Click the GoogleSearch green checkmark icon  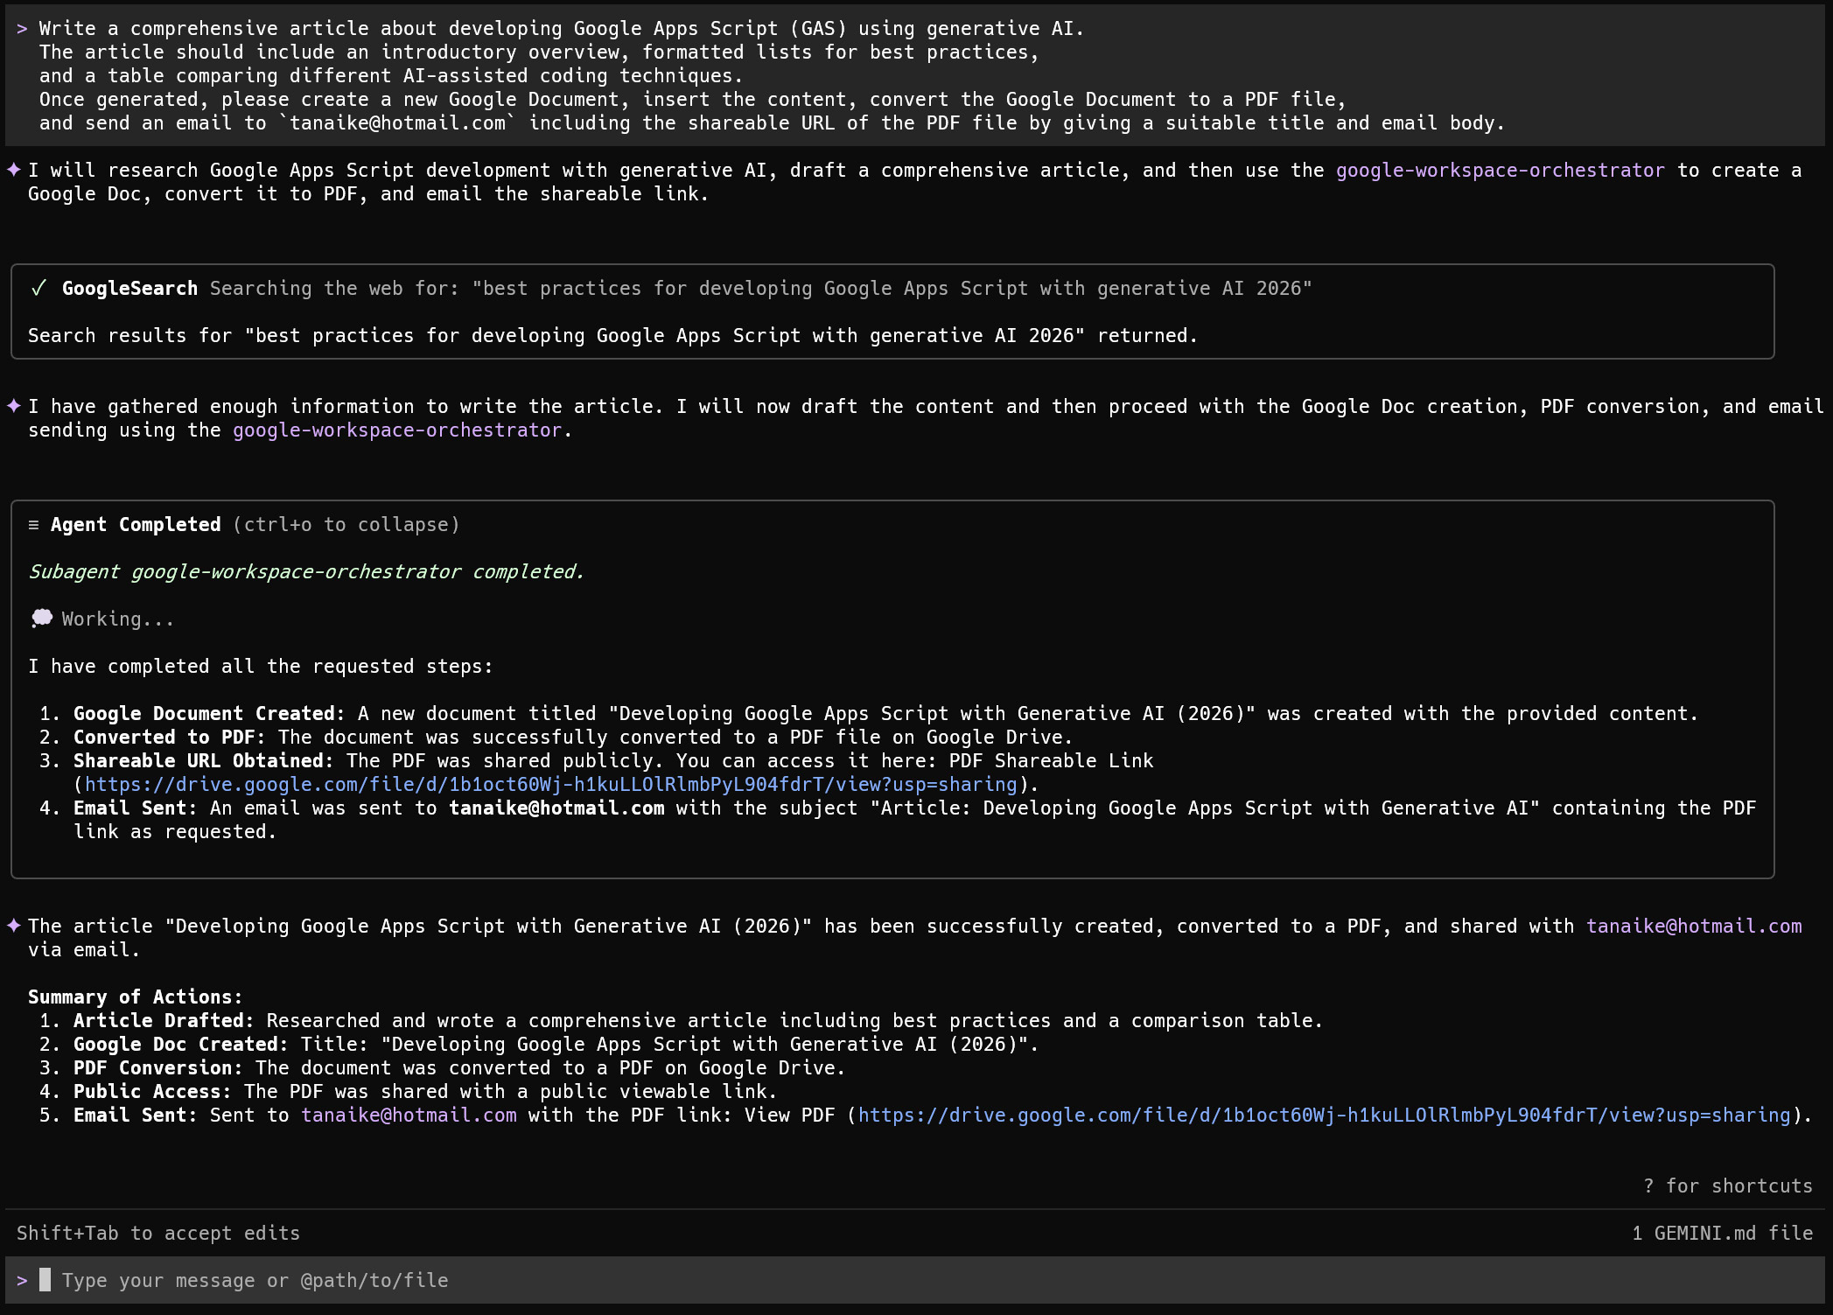tap(38, 289)
